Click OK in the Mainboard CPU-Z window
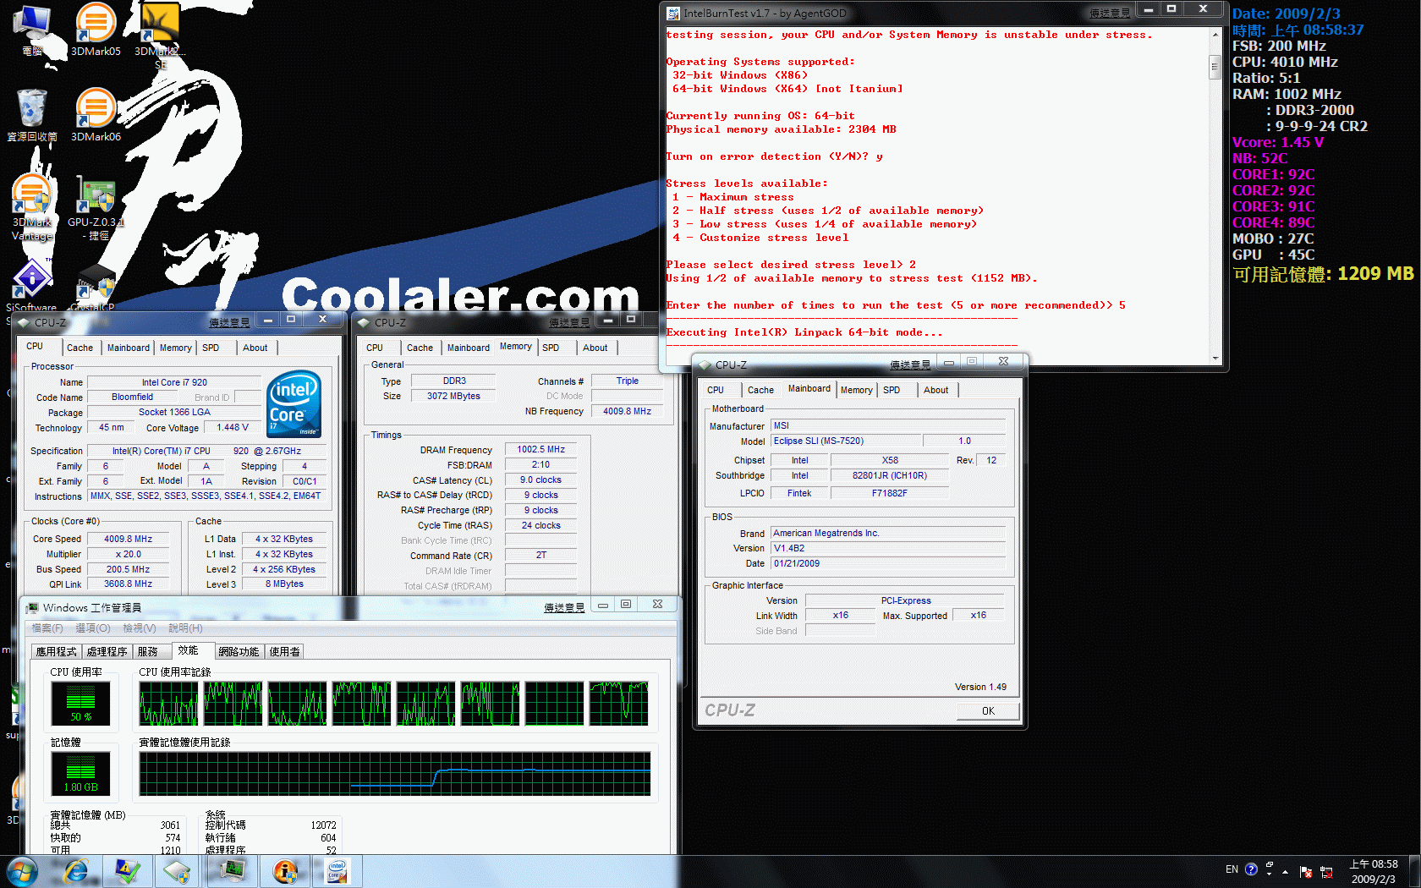This screenshot has width=1421, height=888. (988, 711)
